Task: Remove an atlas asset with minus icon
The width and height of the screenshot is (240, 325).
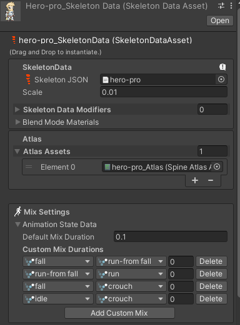Action: [211, 180]
